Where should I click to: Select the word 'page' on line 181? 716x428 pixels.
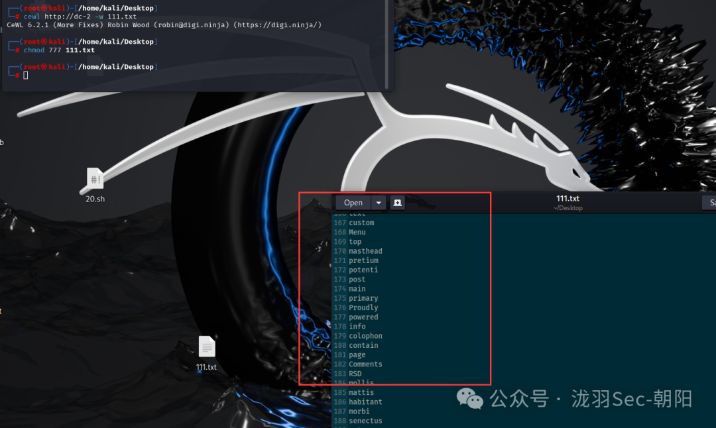(x=357, y=355)
